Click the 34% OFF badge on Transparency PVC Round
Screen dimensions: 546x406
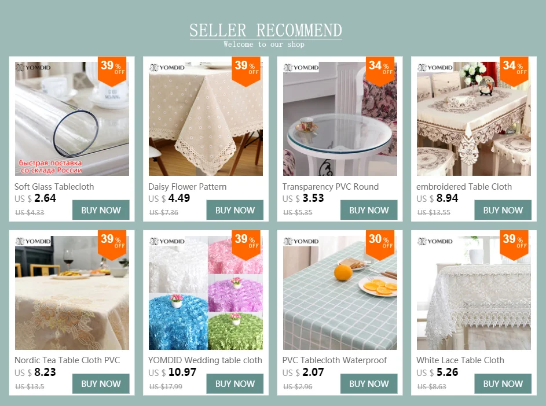coord(380,71)
